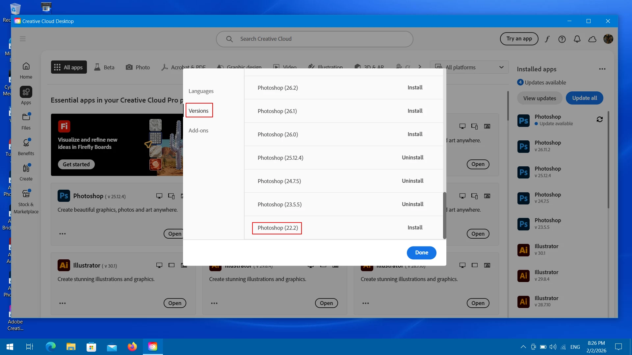Switch to the Add-ons tab
This screenshot has height=355, width=632.
pos(198,130)
